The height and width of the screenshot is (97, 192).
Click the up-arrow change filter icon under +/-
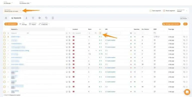[x=100, y=33]
